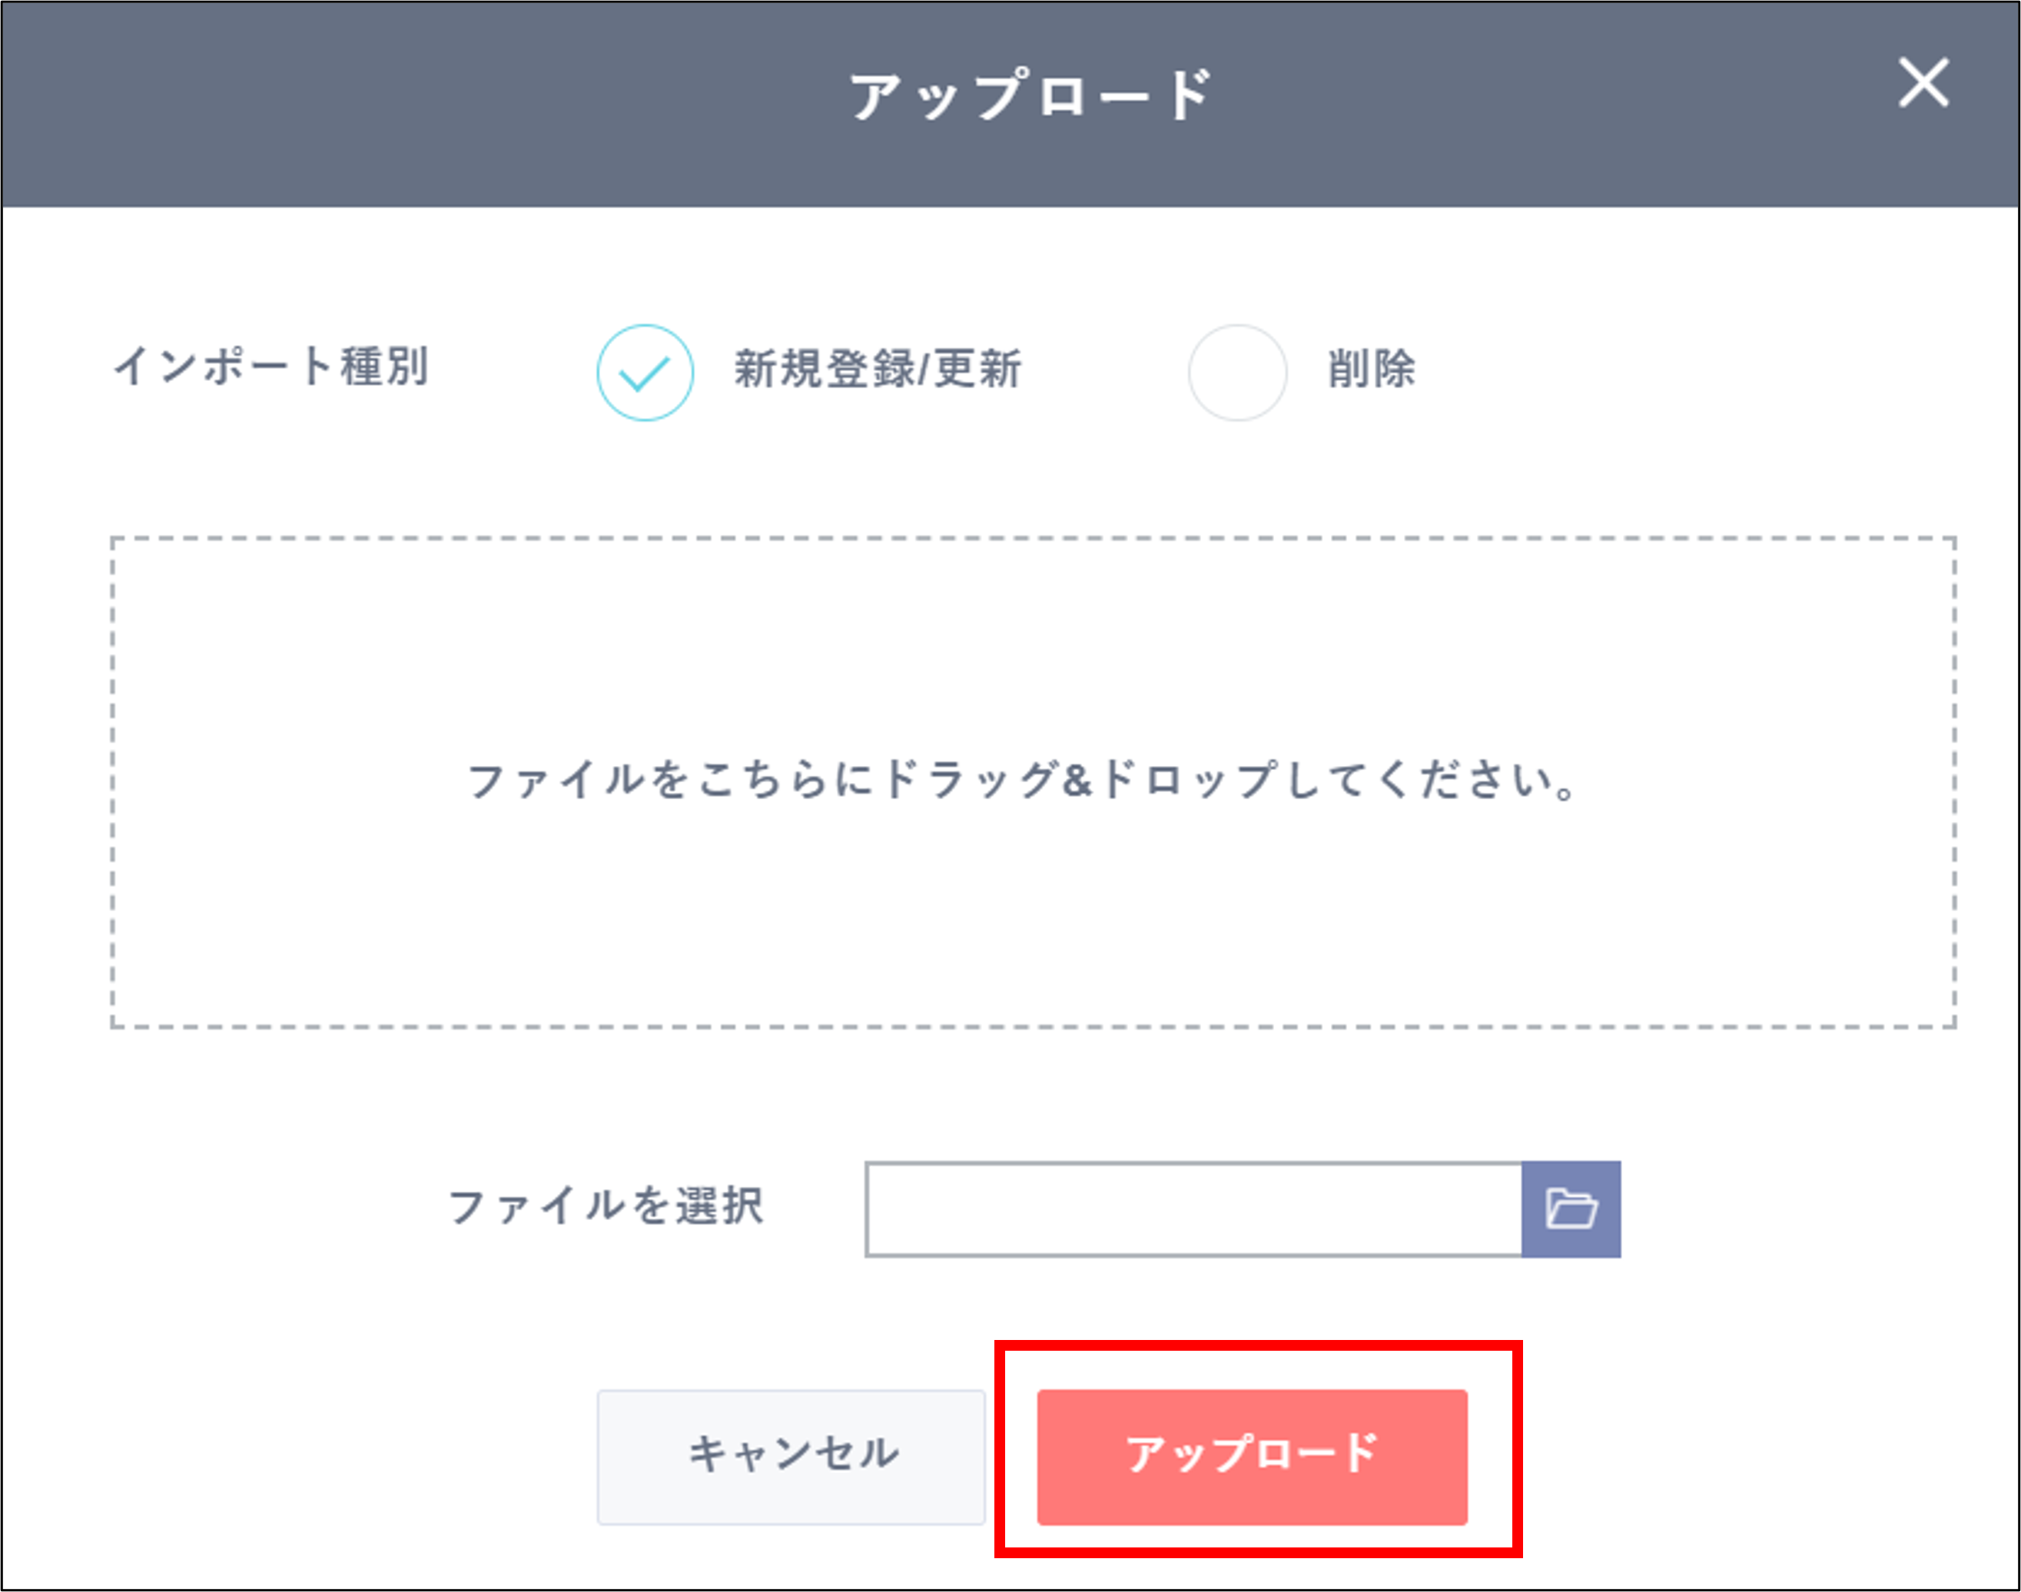This screenshot has height=1592, width=2021.
Task: Click the 削除 option label text
Action: point(1370,368)
